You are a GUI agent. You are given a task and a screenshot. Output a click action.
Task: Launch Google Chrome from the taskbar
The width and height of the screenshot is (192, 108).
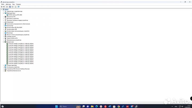point(118,106)
